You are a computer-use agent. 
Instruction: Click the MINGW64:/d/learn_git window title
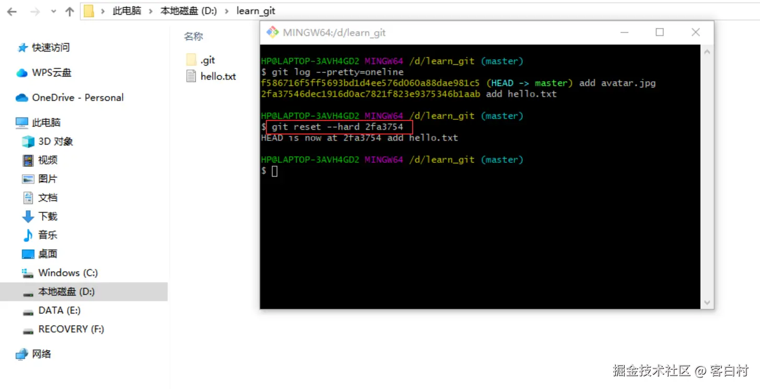point(334,32)
